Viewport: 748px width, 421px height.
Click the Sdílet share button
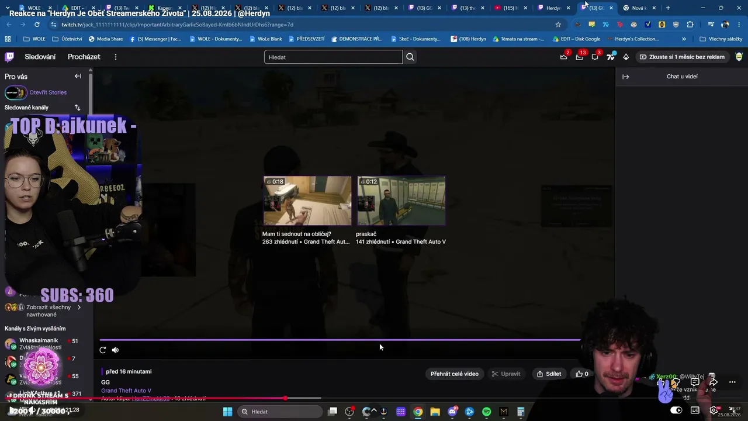(549, 374)
